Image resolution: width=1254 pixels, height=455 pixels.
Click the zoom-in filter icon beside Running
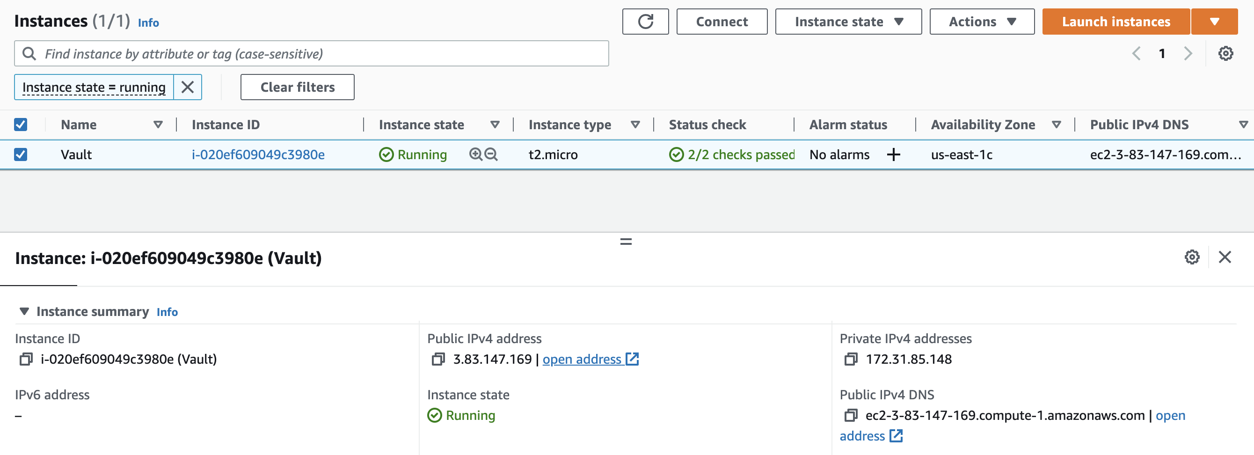(x=475, y=154)
